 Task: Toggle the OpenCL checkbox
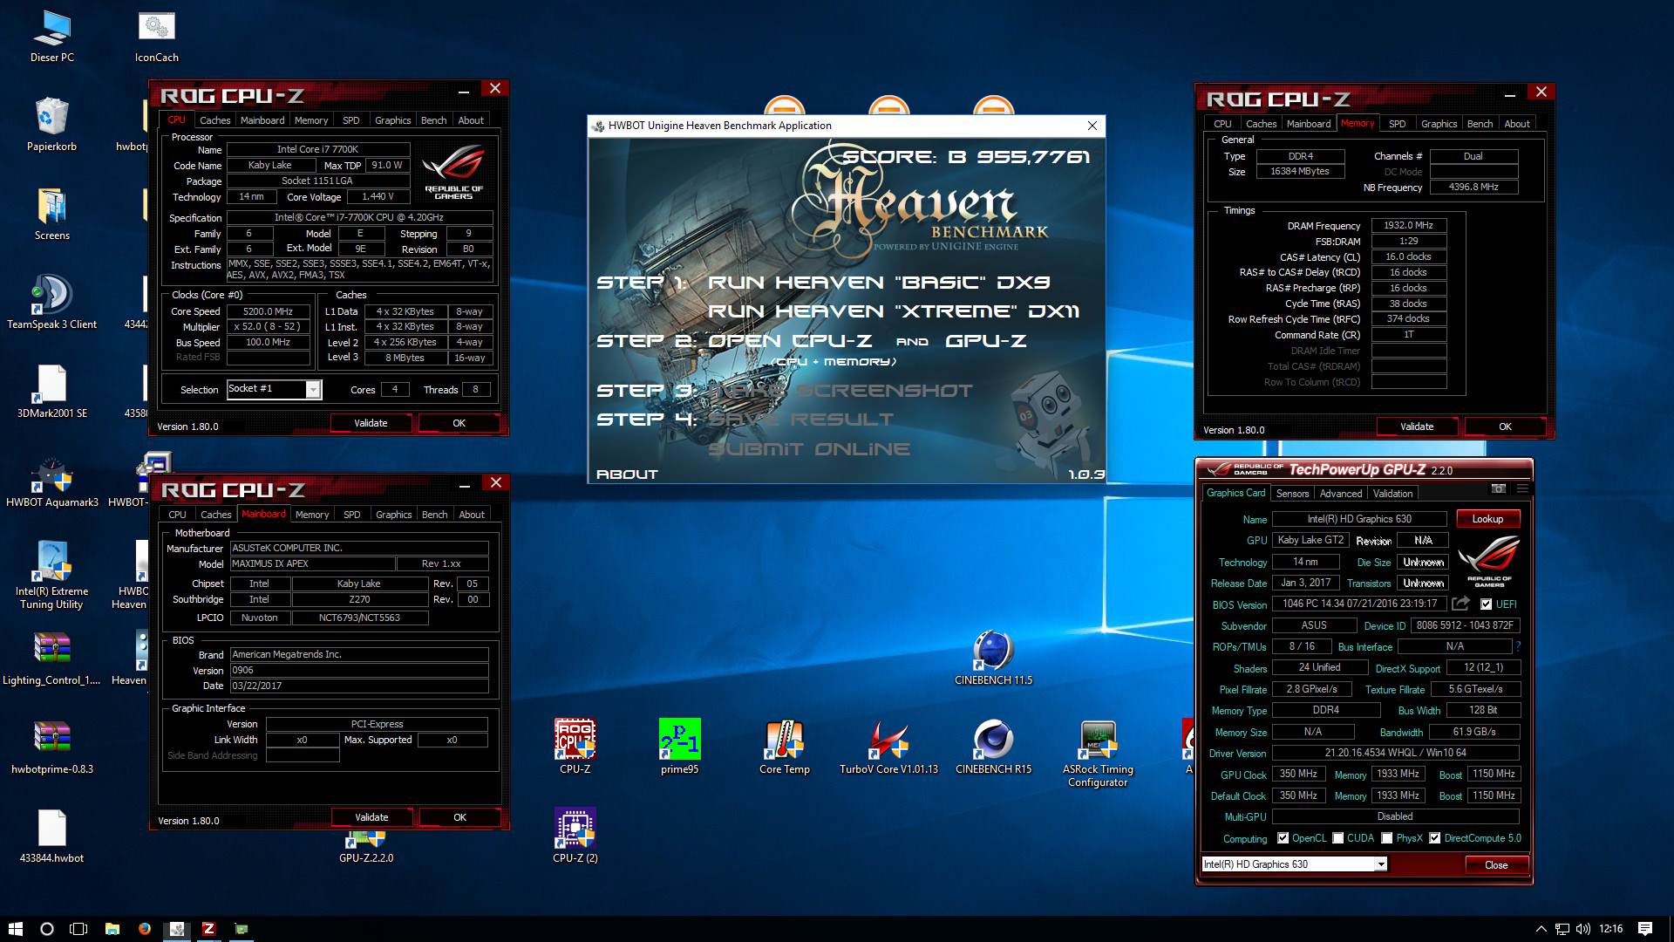pos(1283,838)
